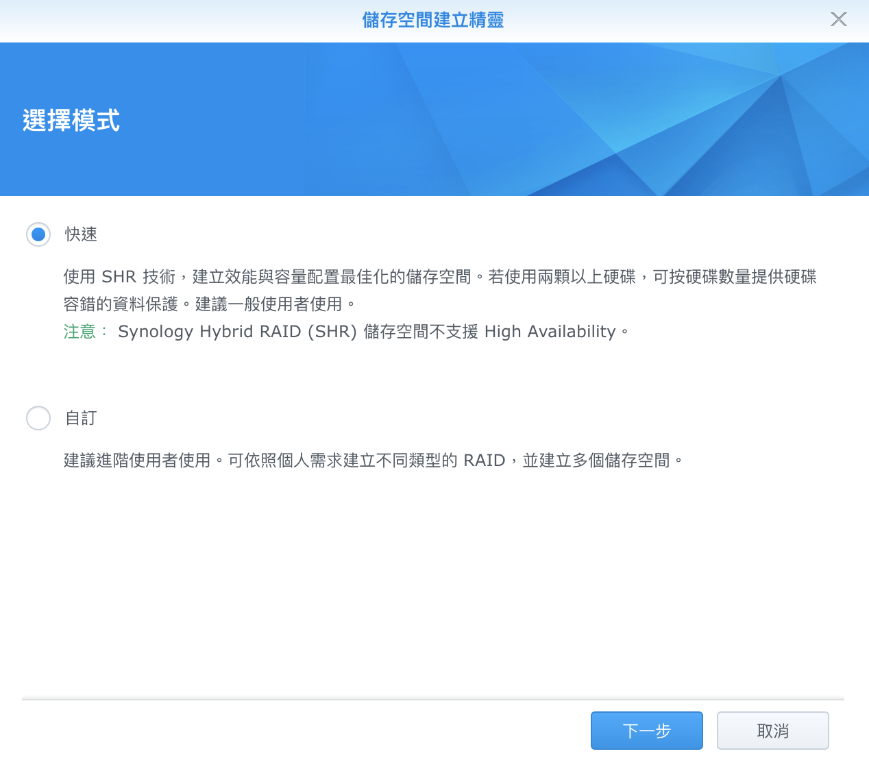Viewport: 869px width, 758px height.
Task: Click the RAID word in 自訂 description
Action: pos(484,461)
